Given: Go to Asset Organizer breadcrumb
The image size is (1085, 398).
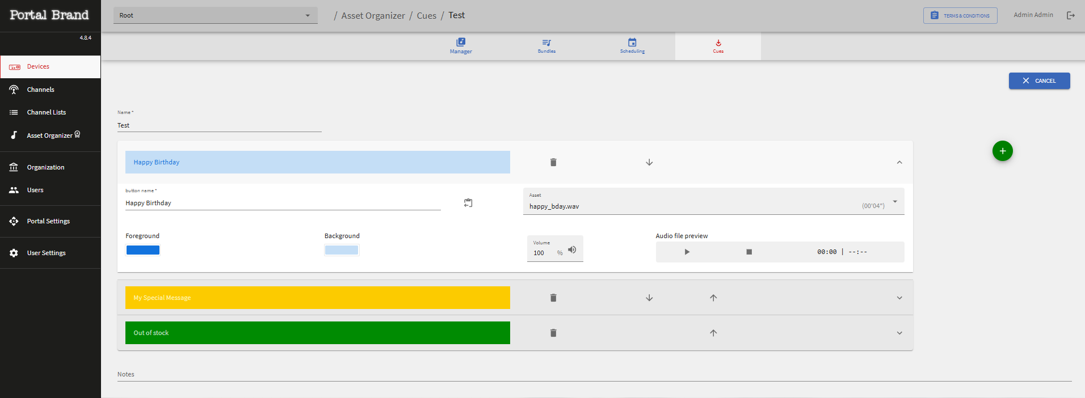Looking at the screenshot, I should [373, 16].
